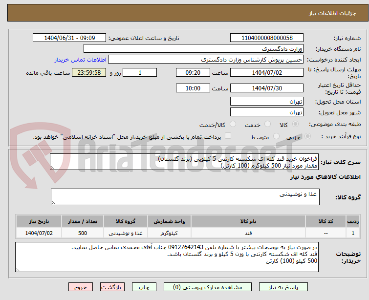Click resize handle of توضیحات خریدار box
The width and height of the screenshot is (369, 300).
pos(18,269)
